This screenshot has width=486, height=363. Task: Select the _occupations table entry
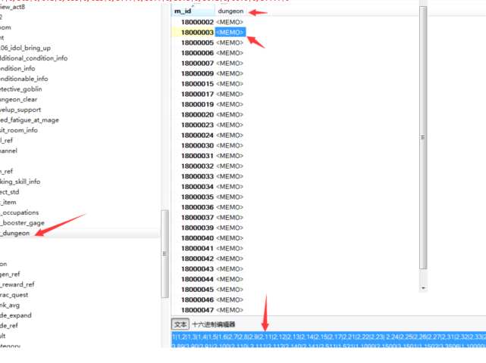20,213
